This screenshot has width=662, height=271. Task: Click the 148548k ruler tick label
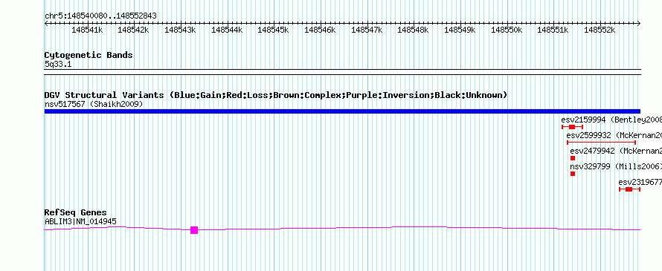(x=414, y=30)
